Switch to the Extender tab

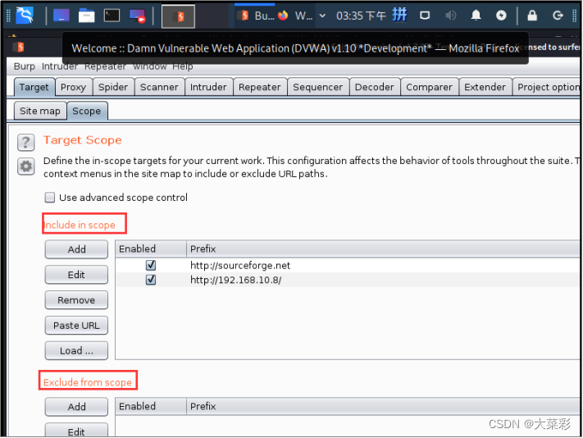(485, 87)
